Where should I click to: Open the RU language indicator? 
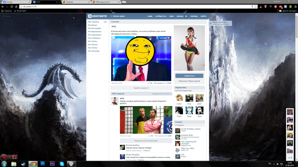coord(270,164)
